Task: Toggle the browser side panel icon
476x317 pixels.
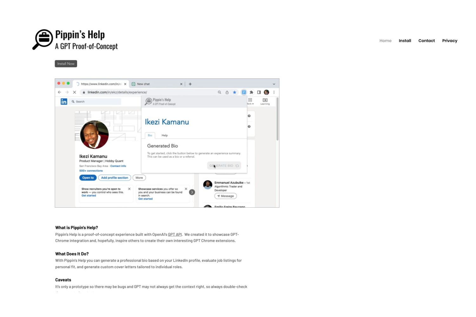Action: [x=259, y=92]
